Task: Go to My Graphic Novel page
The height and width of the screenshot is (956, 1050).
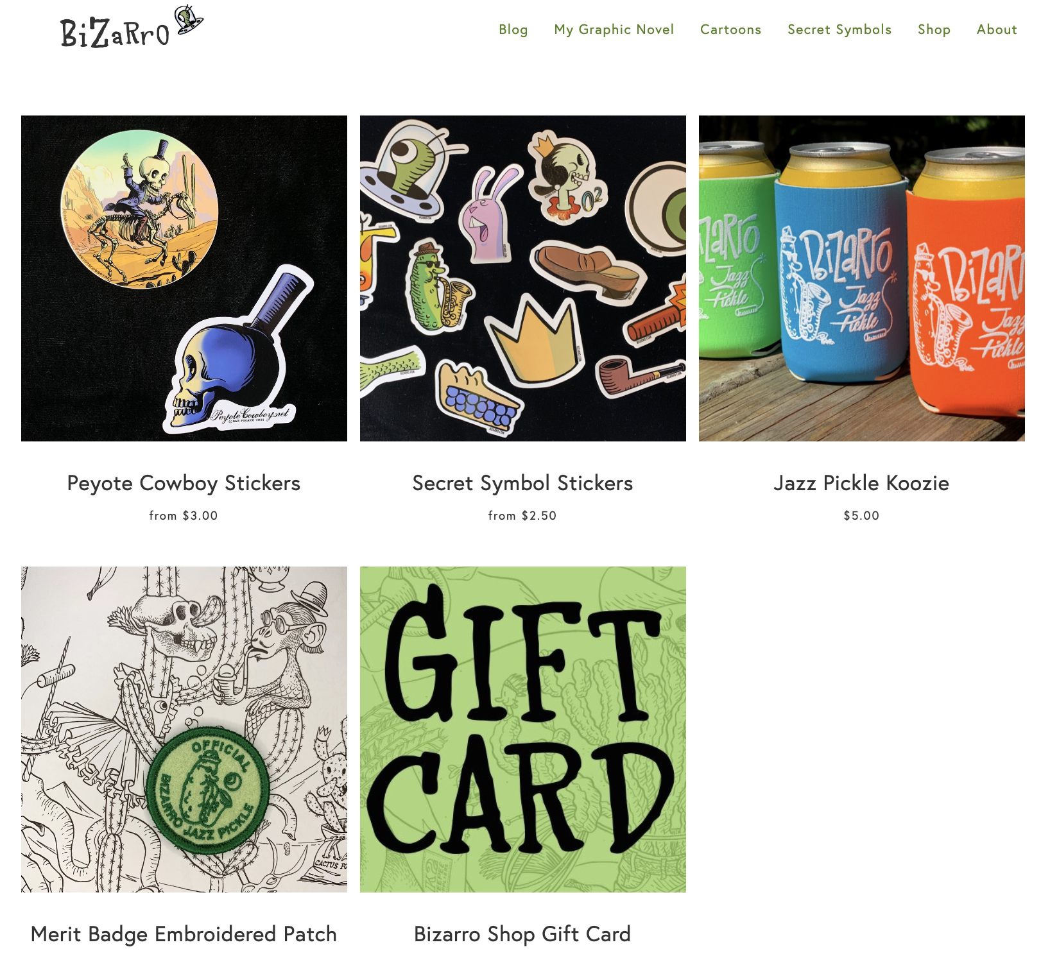Action: pos(614,30)
